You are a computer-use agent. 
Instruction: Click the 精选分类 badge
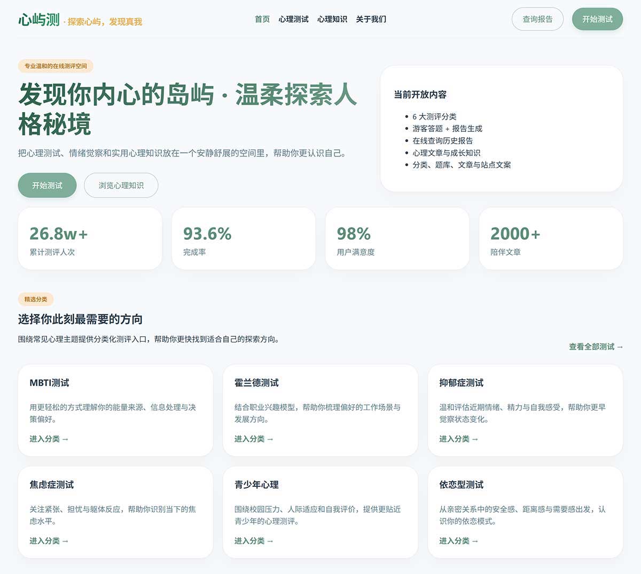[x=36, y=300]
